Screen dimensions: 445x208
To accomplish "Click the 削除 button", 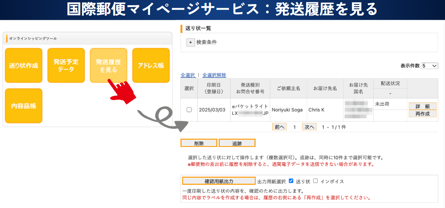I will pyautogui.click(x=199, y=143).
